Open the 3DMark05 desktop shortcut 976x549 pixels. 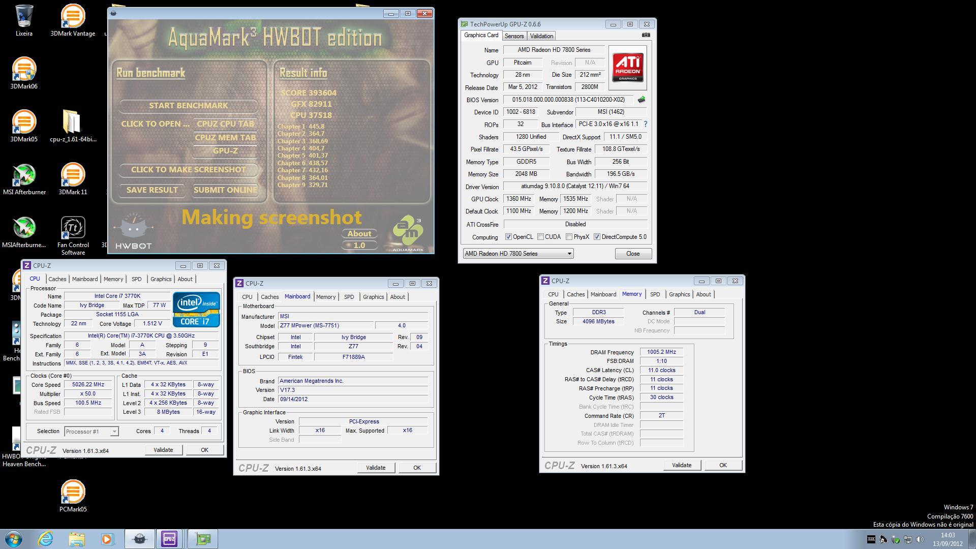[x=24, y=126]
